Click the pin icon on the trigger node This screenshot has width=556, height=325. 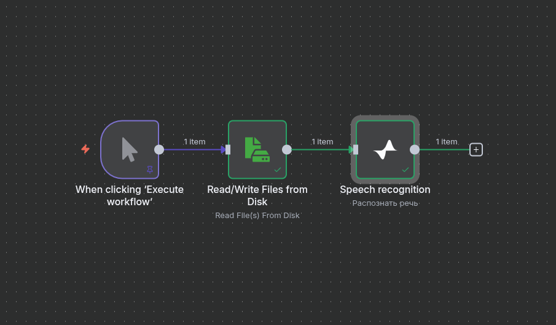pyautogui.click(x=150, y=170)
